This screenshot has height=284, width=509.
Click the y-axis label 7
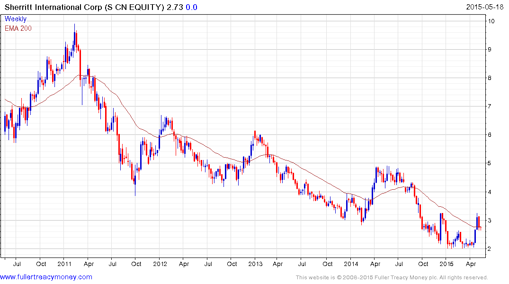(x=490, y=106)
